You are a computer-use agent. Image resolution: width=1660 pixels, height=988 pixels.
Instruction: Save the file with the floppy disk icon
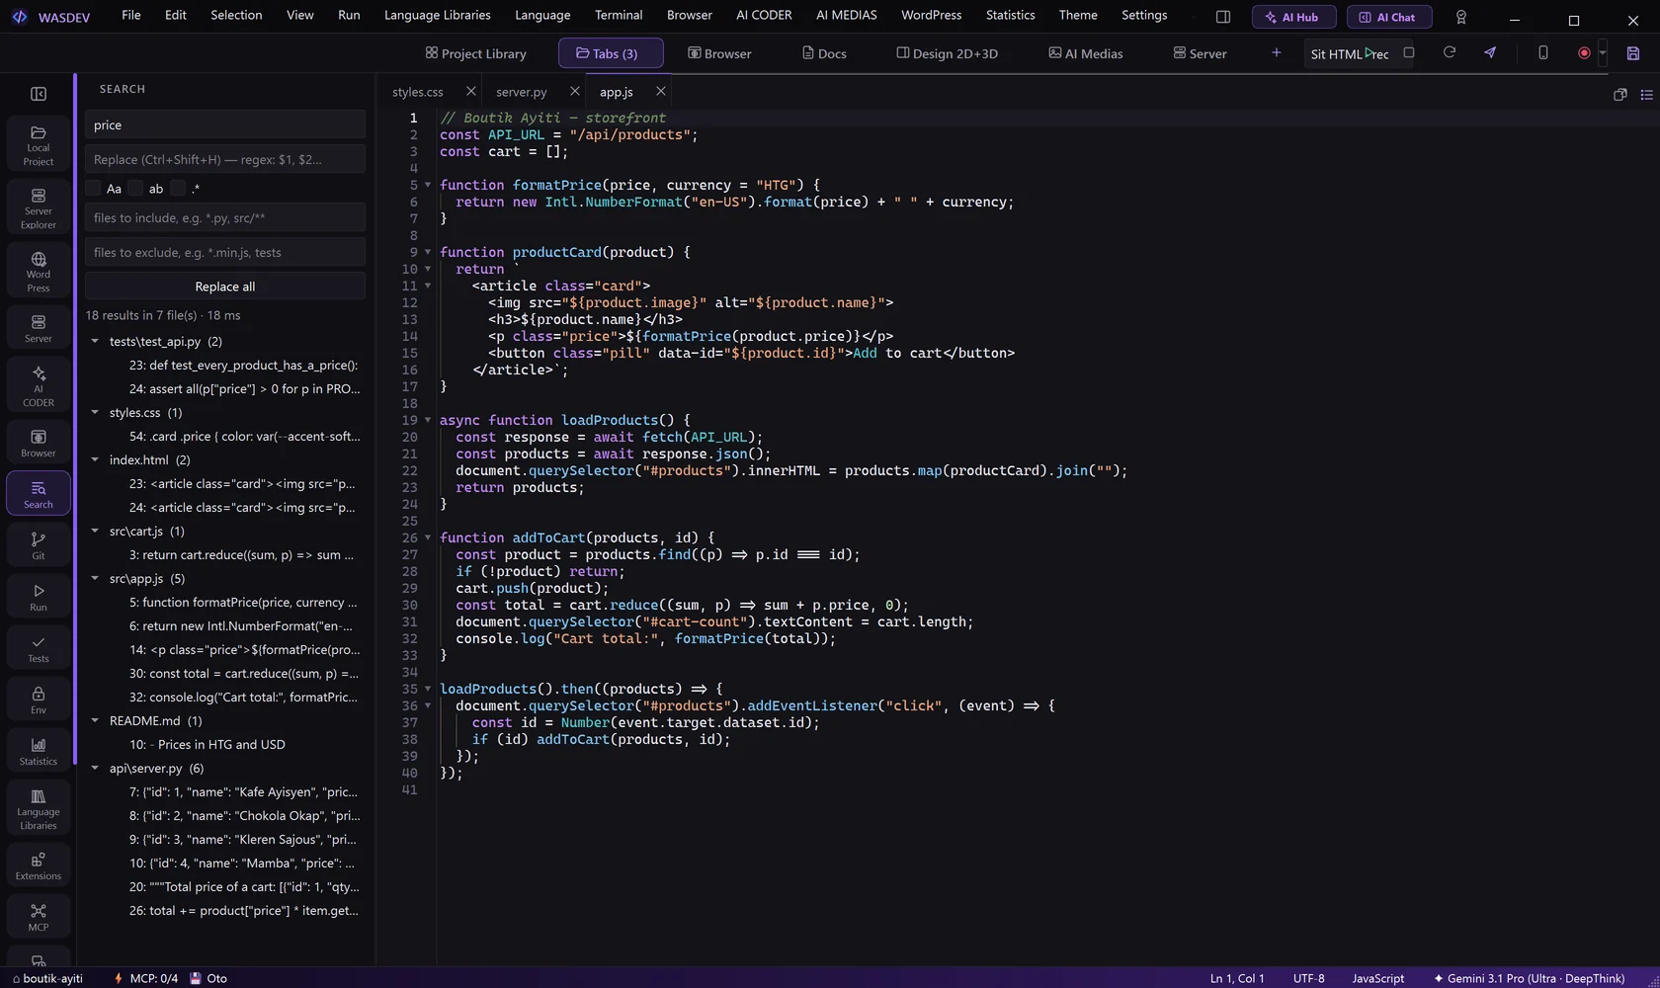tap(1633, 53)
